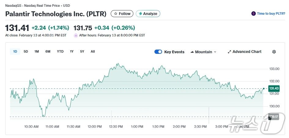Click the 131.43 current price label on chart
Image resolution: width=289 pixels, height=138 pixels.
point(274,88)
